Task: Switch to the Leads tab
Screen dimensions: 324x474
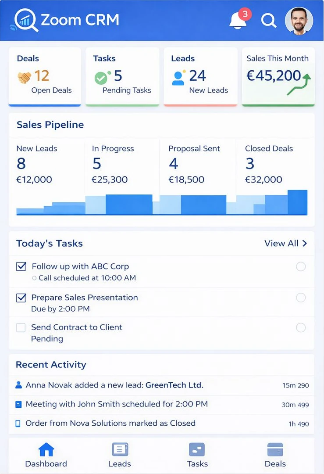Action: 120,455
